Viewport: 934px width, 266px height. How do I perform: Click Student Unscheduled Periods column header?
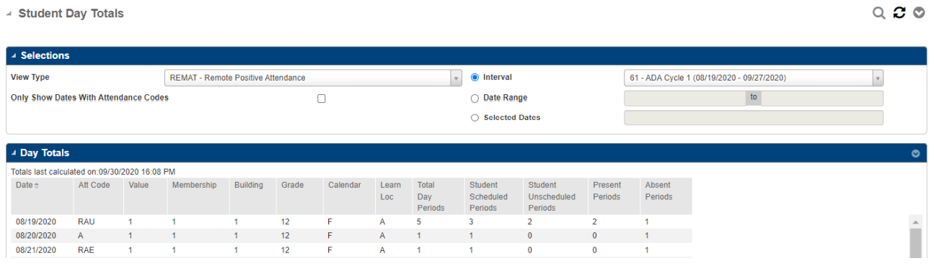tap(555, 196)
